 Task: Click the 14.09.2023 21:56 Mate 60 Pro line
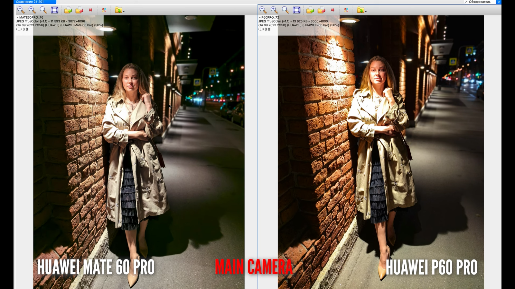point(60,25)
